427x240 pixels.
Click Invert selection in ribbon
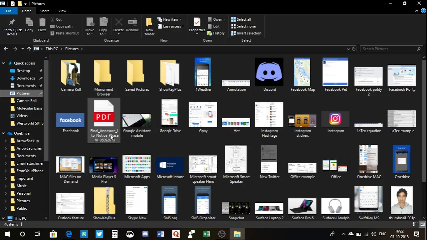point(246,33)
